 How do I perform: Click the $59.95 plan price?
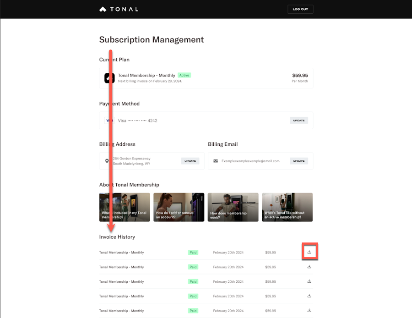click(300, 76)
